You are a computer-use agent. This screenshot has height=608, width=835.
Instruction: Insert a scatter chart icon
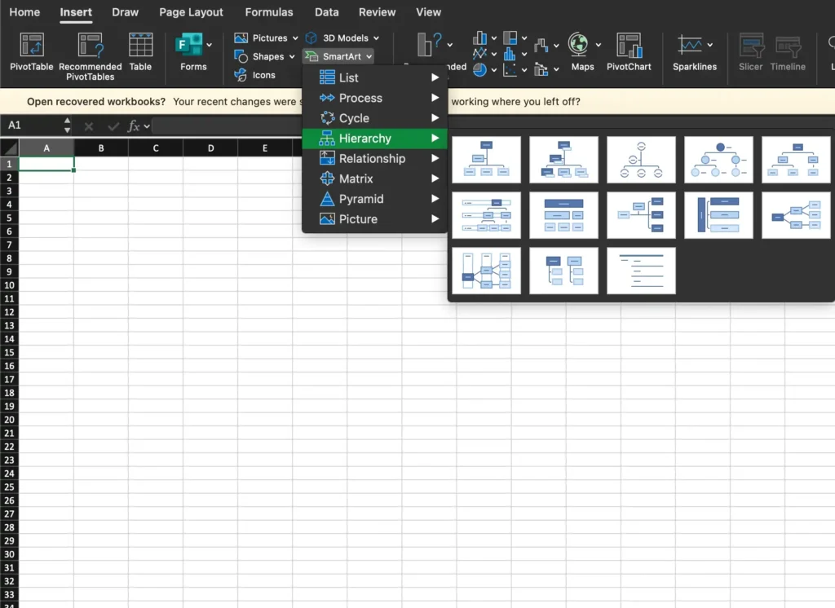point(510,70)
